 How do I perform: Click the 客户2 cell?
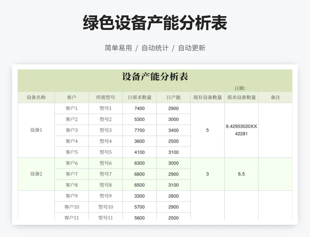pos(72,119)
